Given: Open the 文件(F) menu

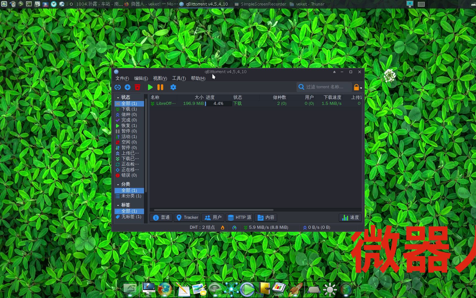Looking at the screenshot, I should pos(122,78).
